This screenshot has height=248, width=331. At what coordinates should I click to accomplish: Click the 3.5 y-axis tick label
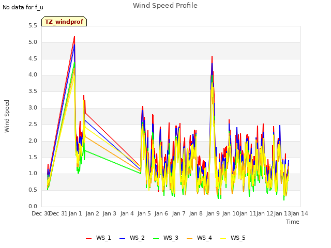click(x=33, y=91)
